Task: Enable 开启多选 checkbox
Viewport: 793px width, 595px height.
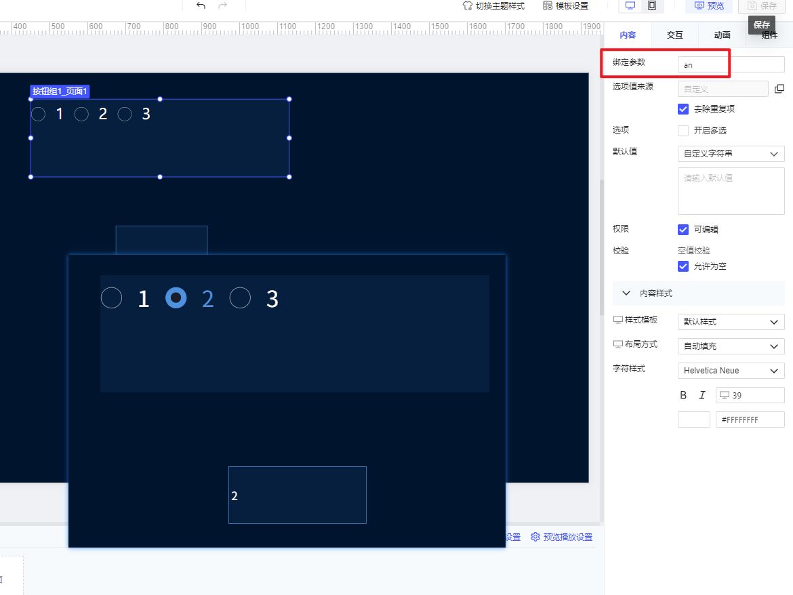Action: coord(683,131)
